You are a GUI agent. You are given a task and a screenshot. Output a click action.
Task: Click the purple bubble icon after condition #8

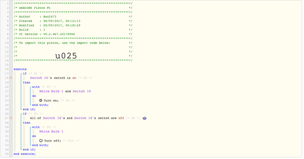point(145,118)
